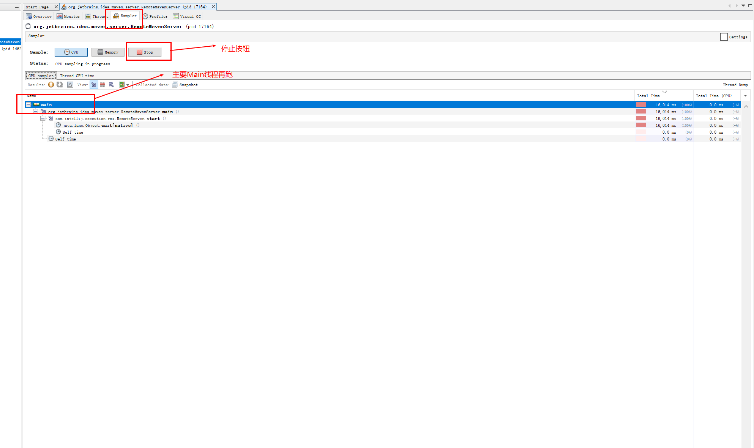Open the Visual GC tab
The image size is (754, 448).
187,16
